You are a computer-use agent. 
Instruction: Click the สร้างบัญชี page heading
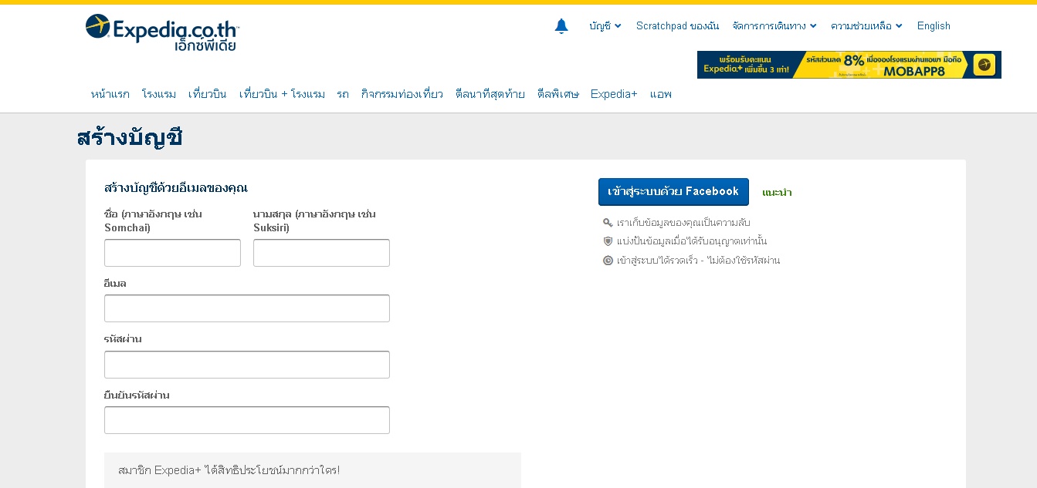(130, 138)
